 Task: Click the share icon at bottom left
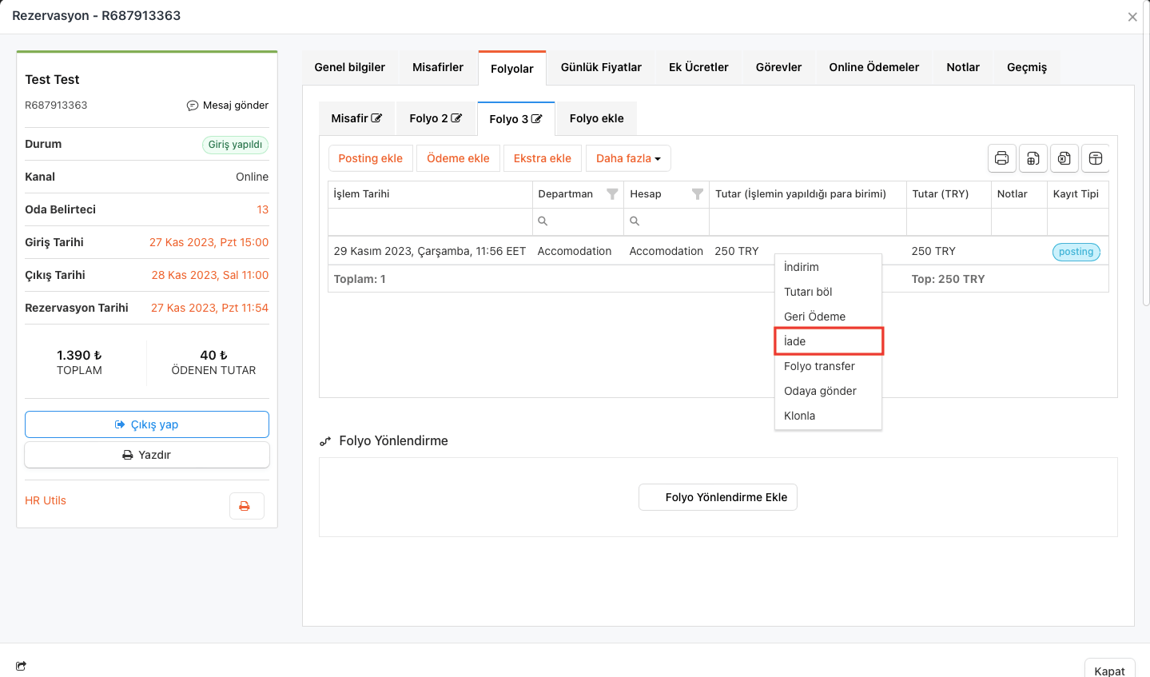click(x=22, y=666)
